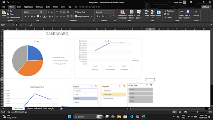The height and width of the screenshot is (120, 213).
Task: Open Font dialog launcher
Action: point(54,21)
